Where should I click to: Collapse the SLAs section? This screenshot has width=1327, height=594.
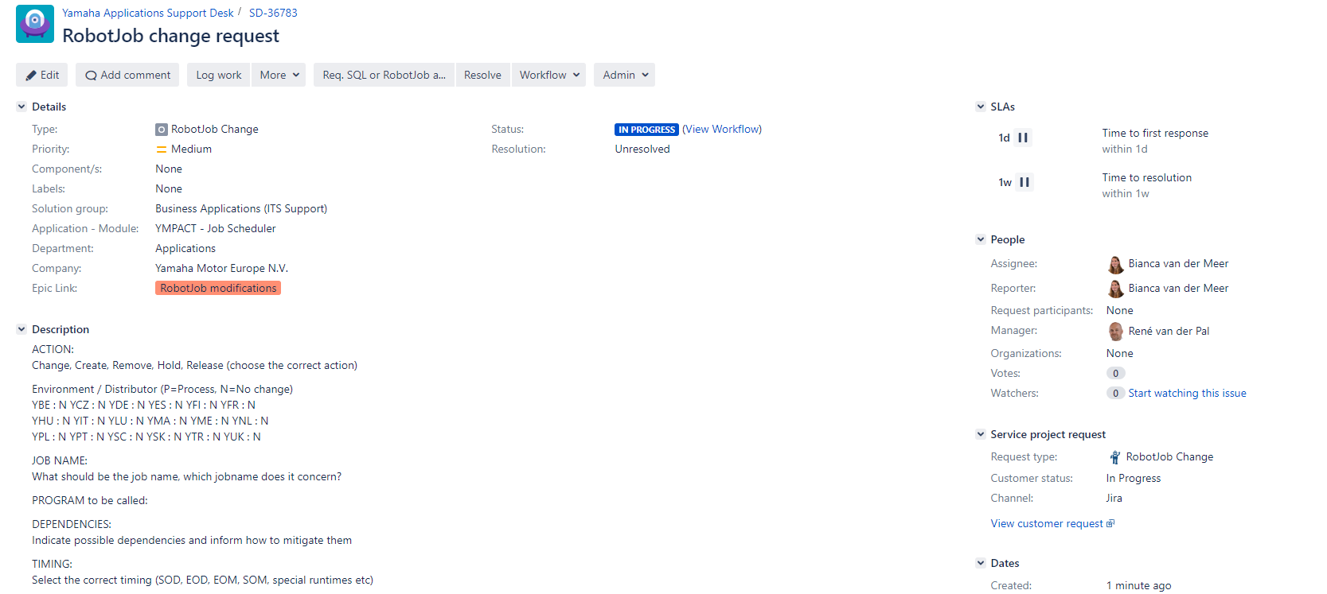(x=981, y=107)
